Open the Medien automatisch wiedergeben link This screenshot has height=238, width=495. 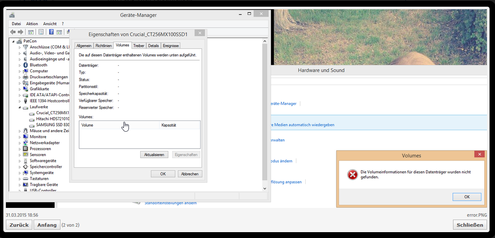(x=302, y=125)
